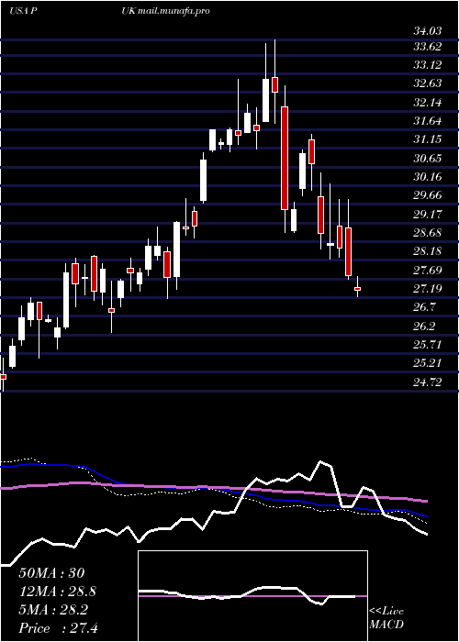
Task: Click the tallest red candlestick after the peak
Action: [x=285, y=158]
